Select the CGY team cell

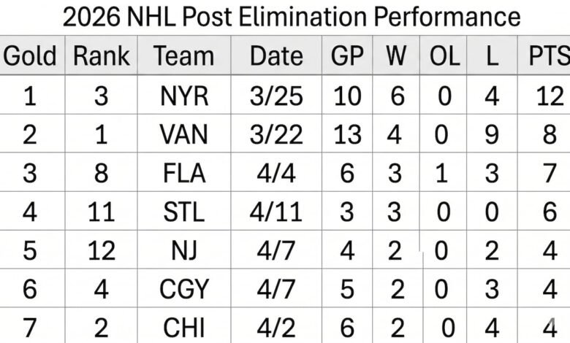[183, 289]
